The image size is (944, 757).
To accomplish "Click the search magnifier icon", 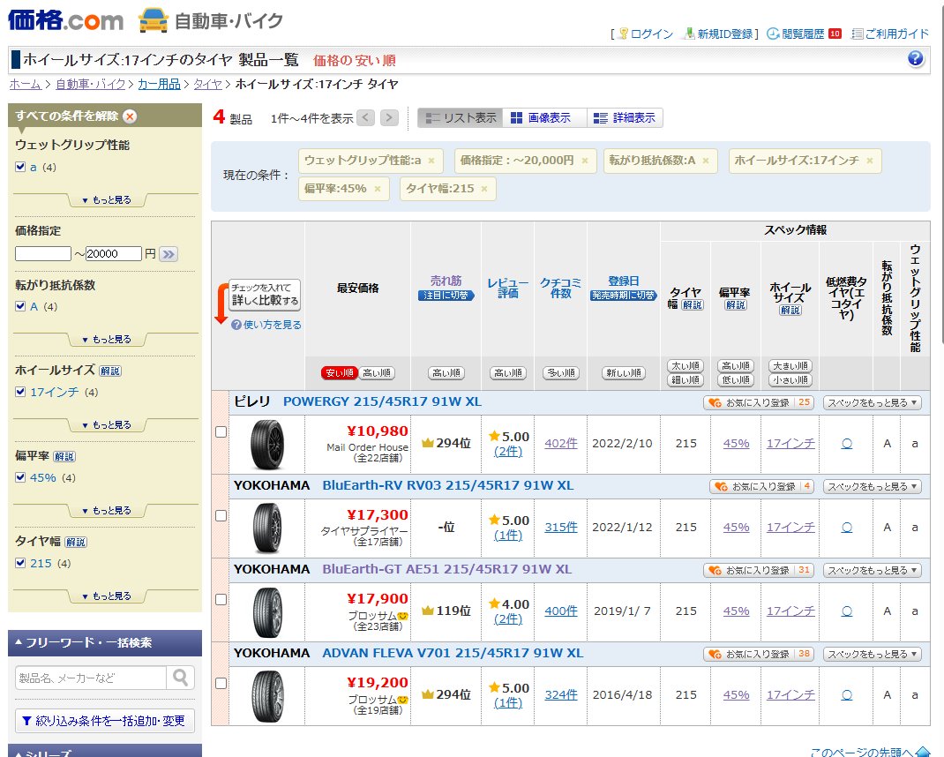I will click(x=180, y=678).
